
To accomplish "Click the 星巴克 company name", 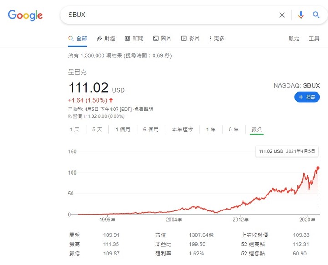I will [x=77, y=72].
